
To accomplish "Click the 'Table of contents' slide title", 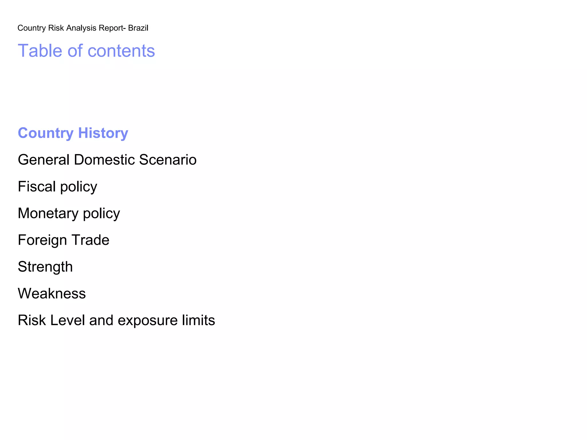I will [86, 51].
